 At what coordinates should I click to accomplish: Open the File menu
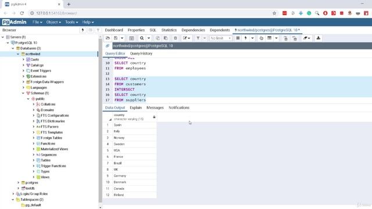click(x=37, y=22)
